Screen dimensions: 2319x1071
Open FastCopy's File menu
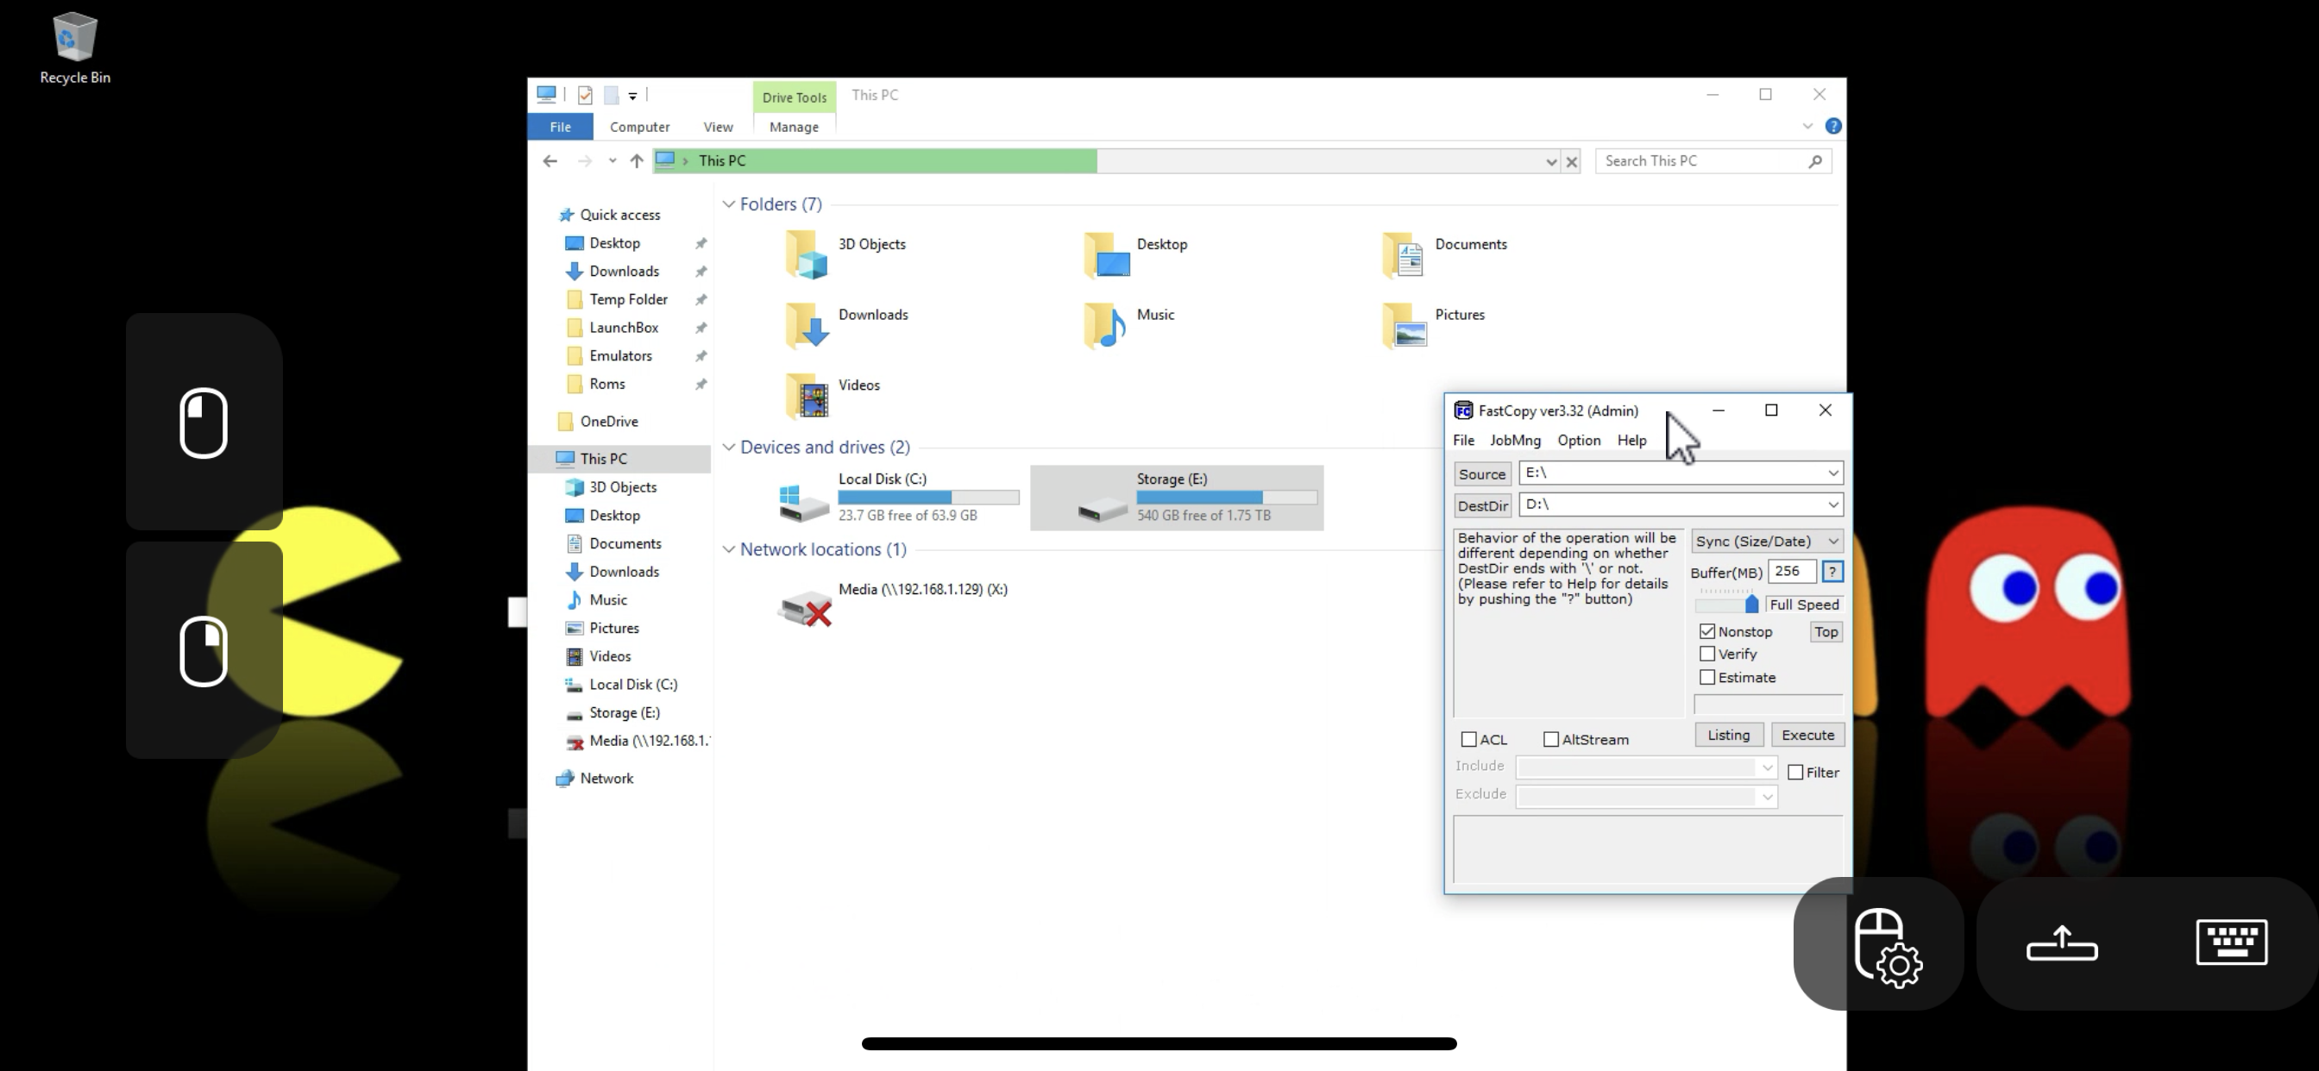click(x=1463, y=440)
